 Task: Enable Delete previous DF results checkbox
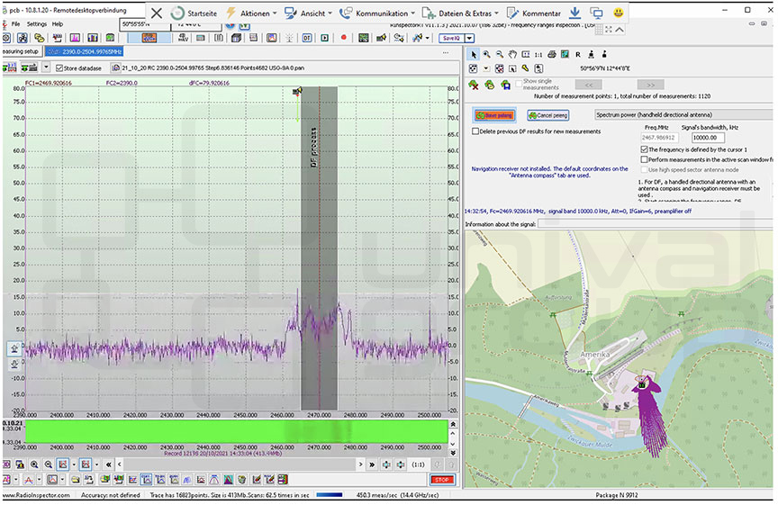pos(476,131)
